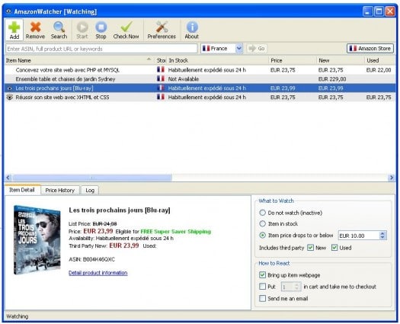
Task: Sort by the New column header
Action: pos(341,60)
